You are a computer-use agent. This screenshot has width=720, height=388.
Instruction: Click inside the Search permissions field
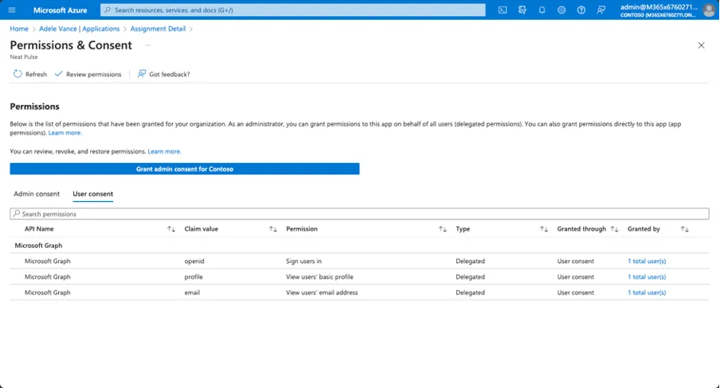click(358, 214)
